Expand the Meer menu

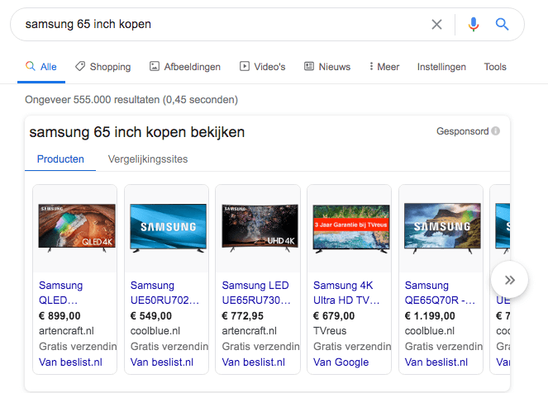tap(384, 67)
